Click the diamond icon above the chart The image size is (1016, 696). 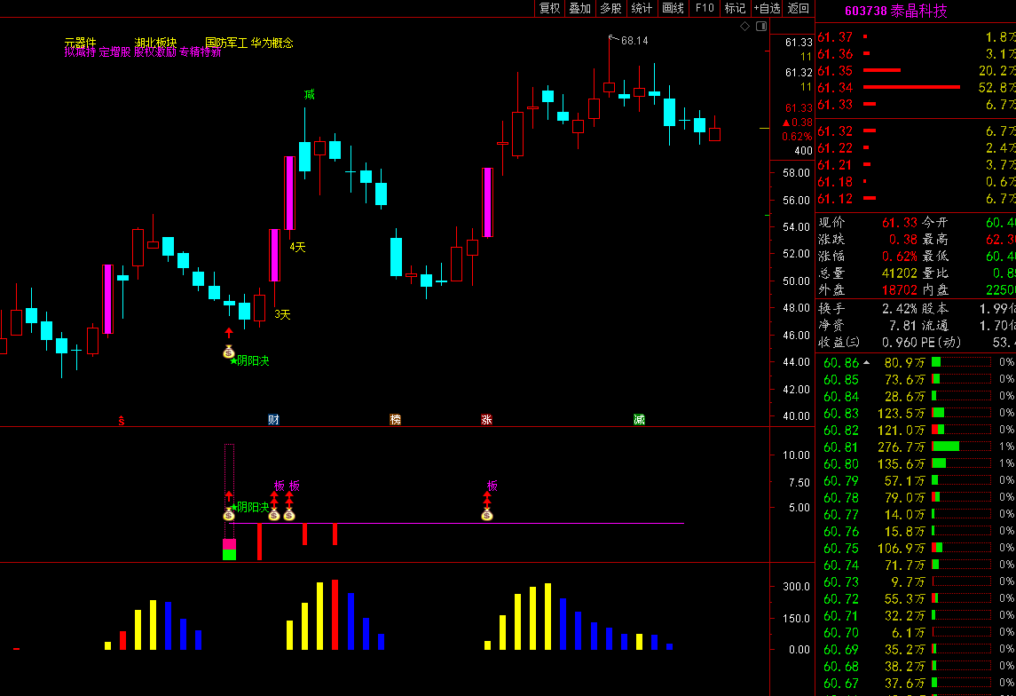744,26
